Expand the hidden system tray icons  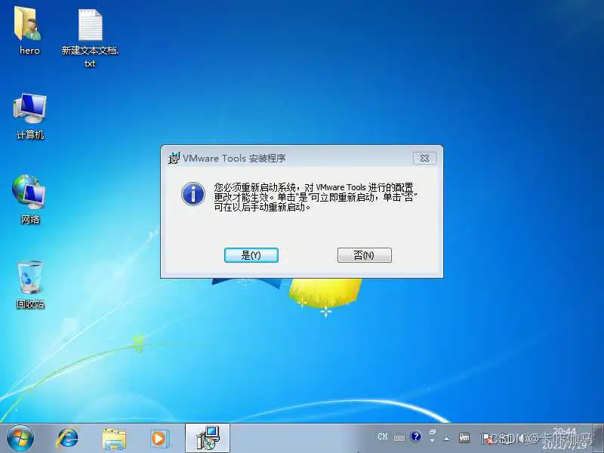[446, 437]
